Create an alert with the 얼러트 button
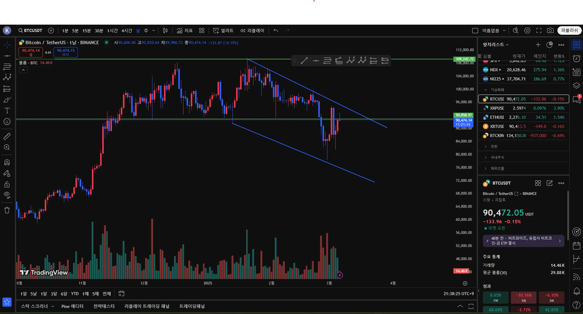Image resolution: width=583 pixels, height=314 pixels. click(223, 30)
